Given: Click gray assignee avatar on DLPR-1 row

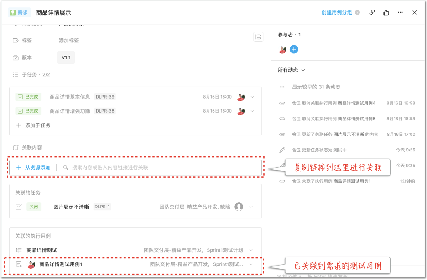Looking at the screenshot, I should click(x=239, y=207).
